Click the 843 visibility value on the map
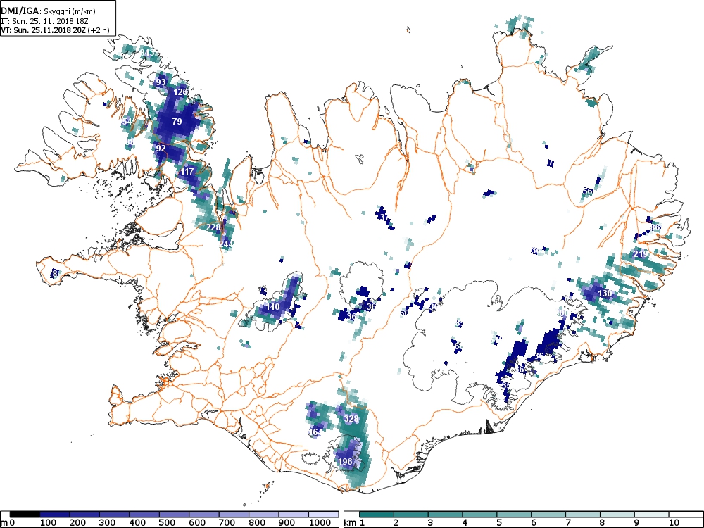The image size is (704, 528). point(148,53)
